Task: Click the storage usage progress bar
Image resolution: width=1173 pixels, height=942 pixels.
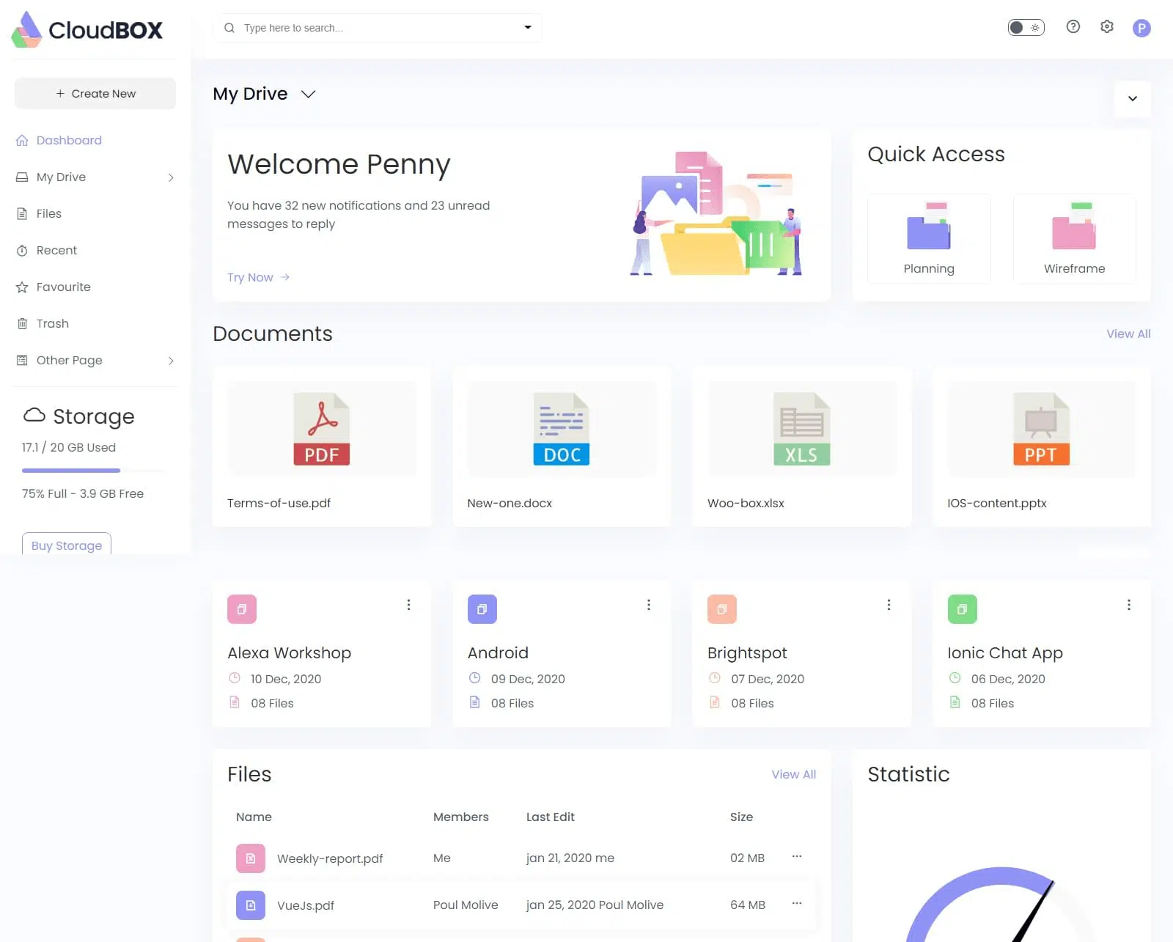Action: (70, 470)
